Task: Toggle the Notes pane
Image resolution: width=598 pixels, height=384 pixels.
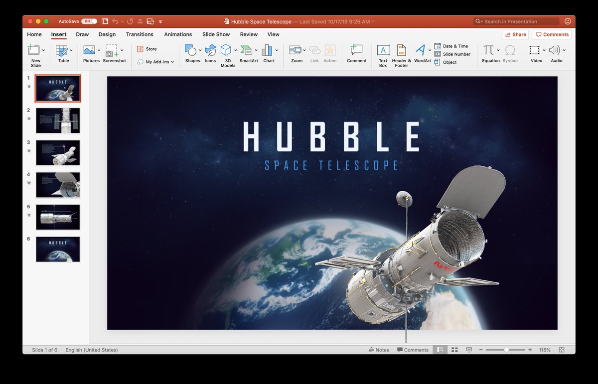Action: 379,350
